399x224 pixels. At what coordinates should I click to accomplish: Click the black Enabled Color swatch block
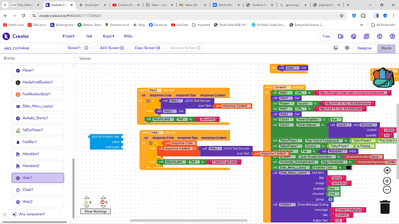pos(348,167)
